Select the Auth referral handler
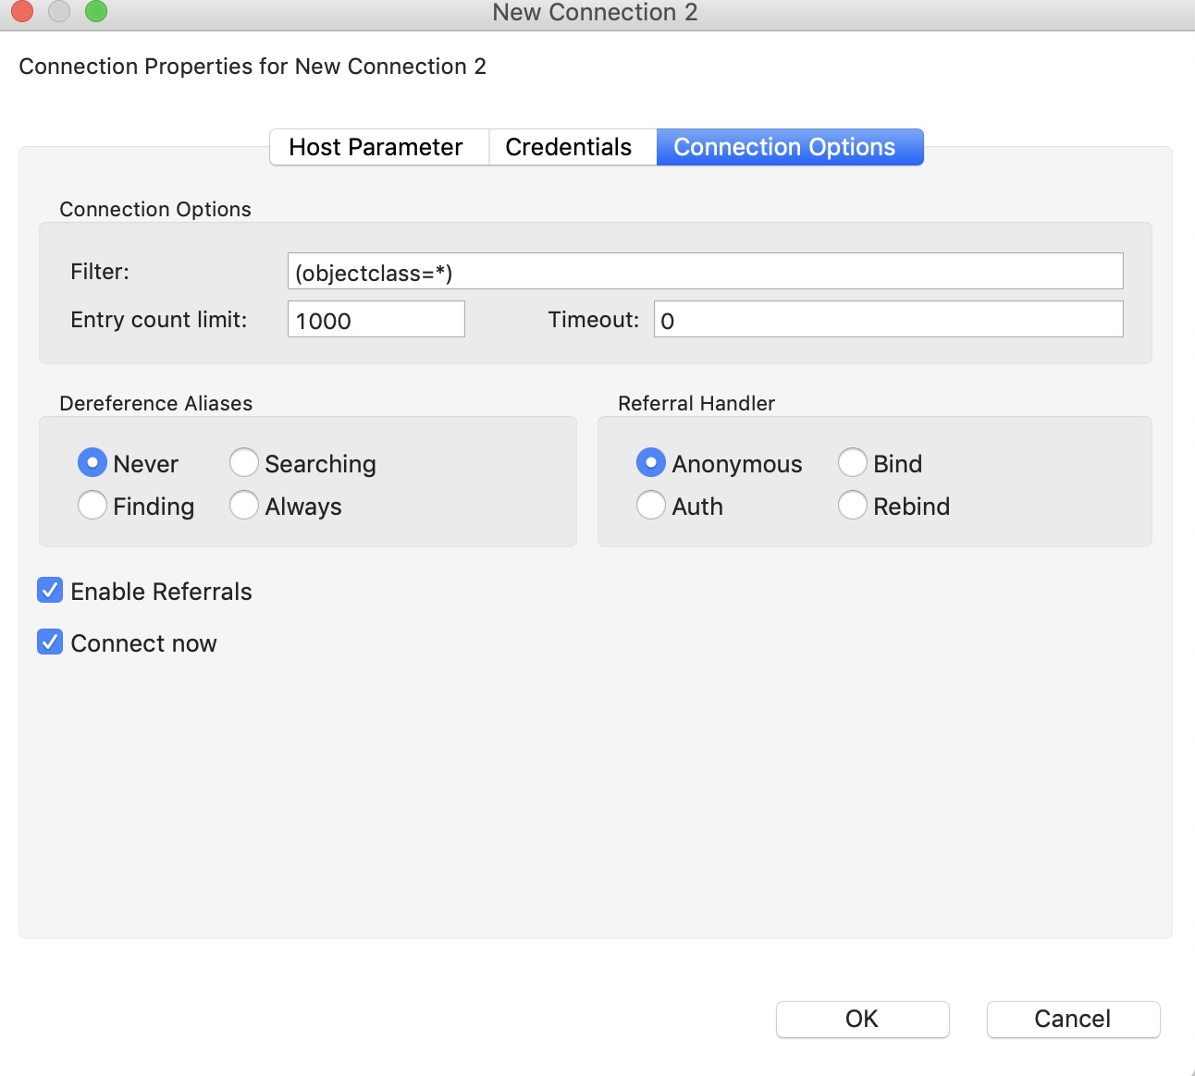 tap(651, 505)
